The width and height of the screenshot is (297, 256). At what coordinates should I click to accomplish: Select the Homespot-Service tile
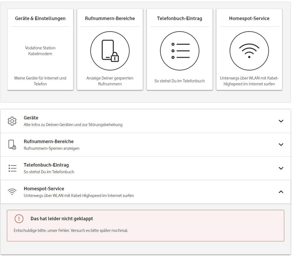pyautogui.click(x=249, y=18)
